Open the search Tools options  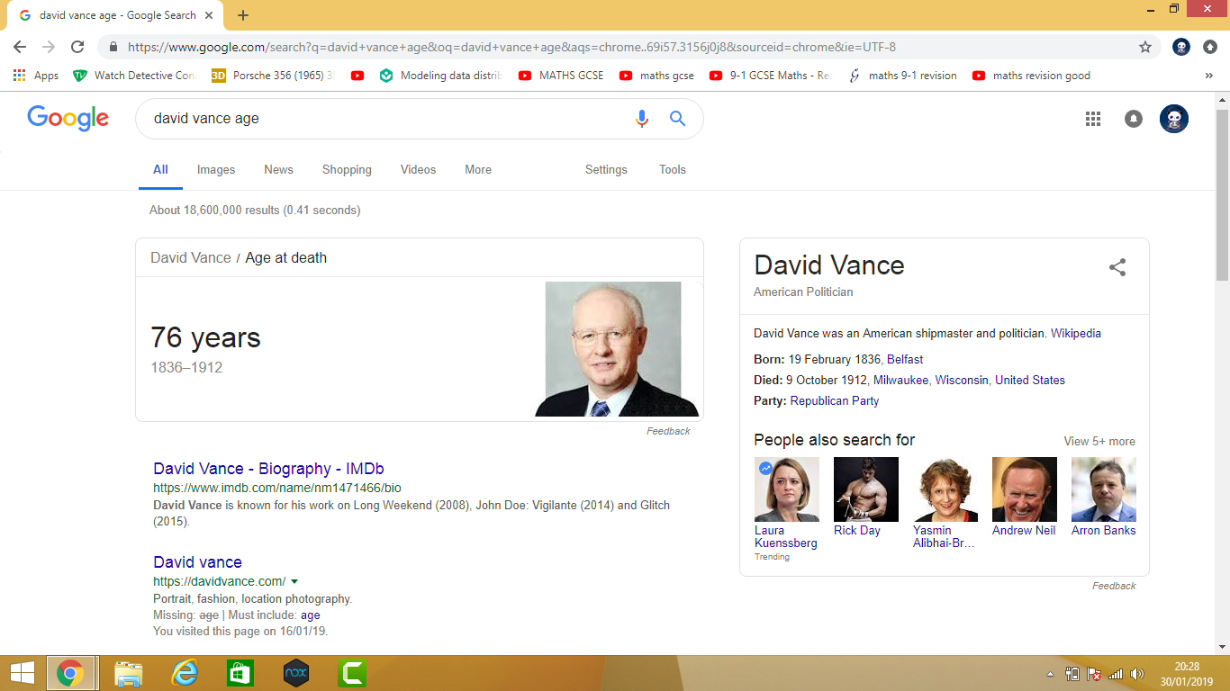pos(673,169)
